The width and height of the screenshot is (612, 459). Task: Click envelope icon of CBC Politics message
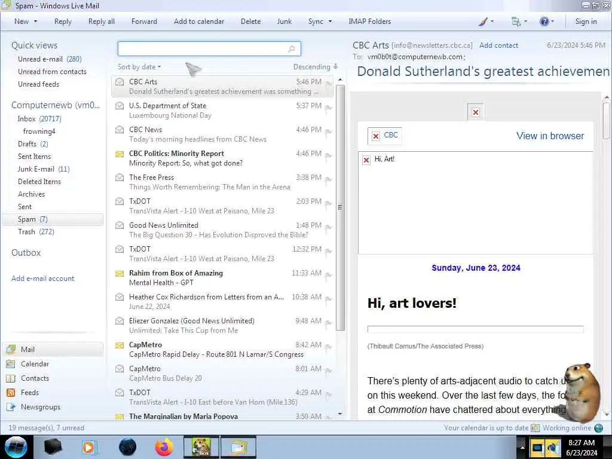[x=120, y=154]
